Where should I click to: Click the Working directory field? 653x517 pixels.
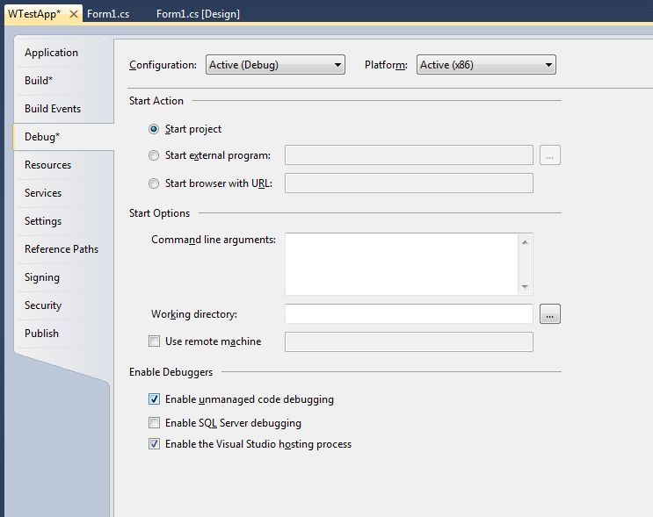coord(409,313)
